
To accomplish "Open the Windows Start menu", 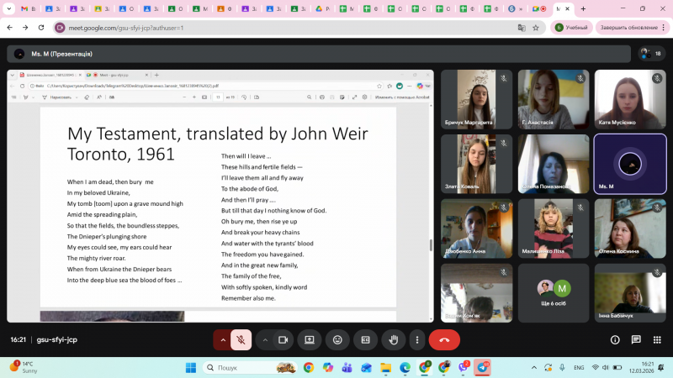I will (190, 367).
